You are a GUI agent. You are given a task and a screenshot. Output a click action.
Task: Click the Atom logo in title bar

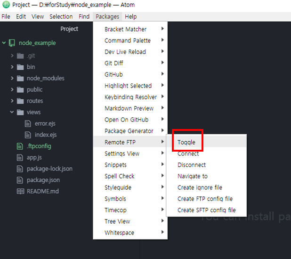click(x=6, y=5)
